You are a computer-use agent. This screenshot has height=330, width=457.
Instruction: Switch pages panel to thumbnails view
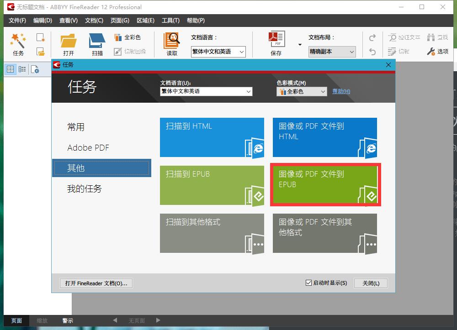[x=10, y=69]
